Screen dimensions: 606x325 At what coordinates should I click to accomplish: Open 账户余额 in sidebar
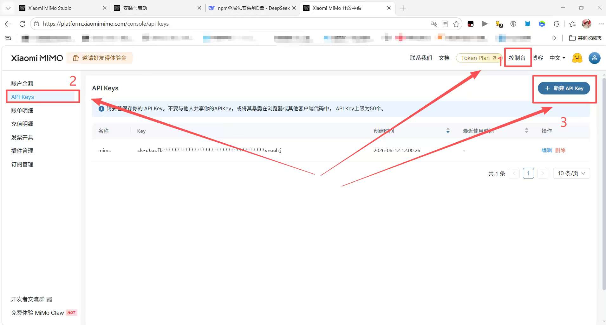click(x=22, y=84)
